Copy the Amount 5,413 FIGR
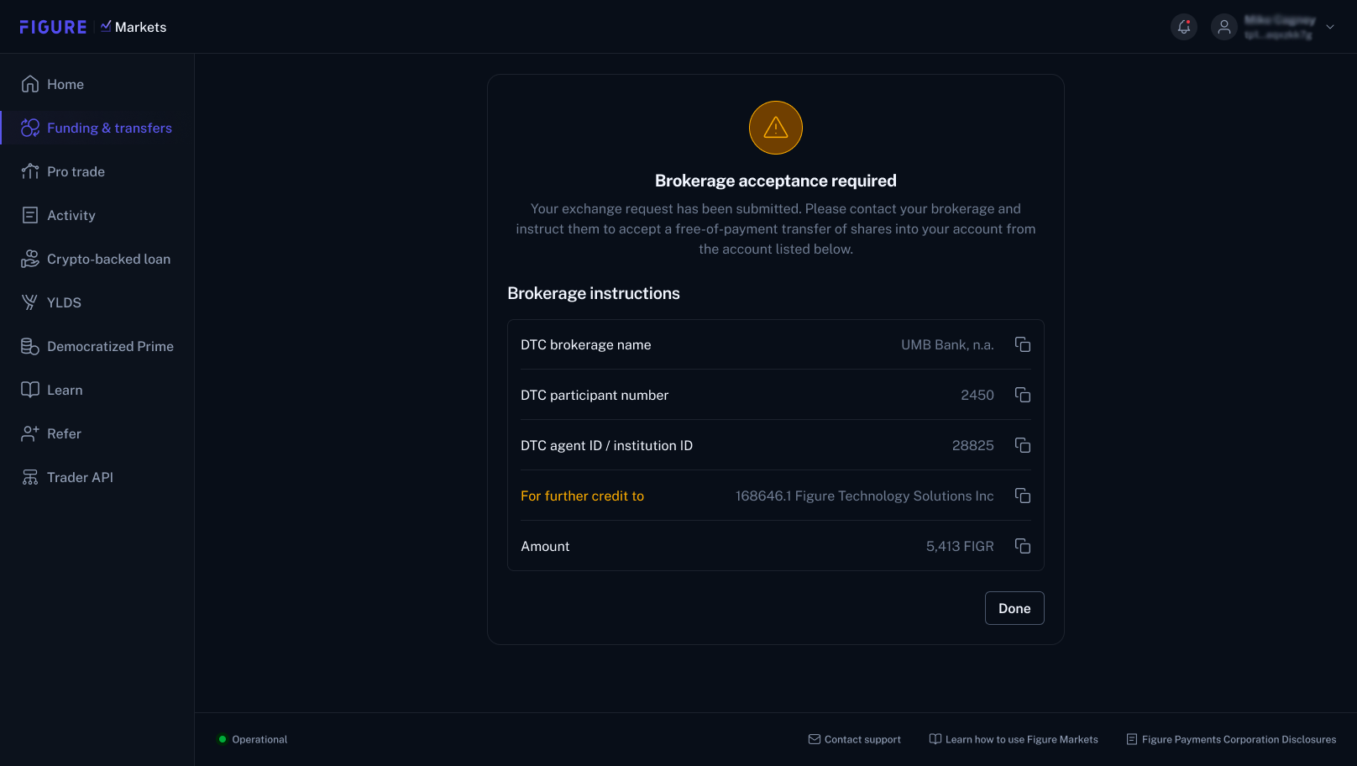The image size is (1357, 766). (x=1022, y=546)
